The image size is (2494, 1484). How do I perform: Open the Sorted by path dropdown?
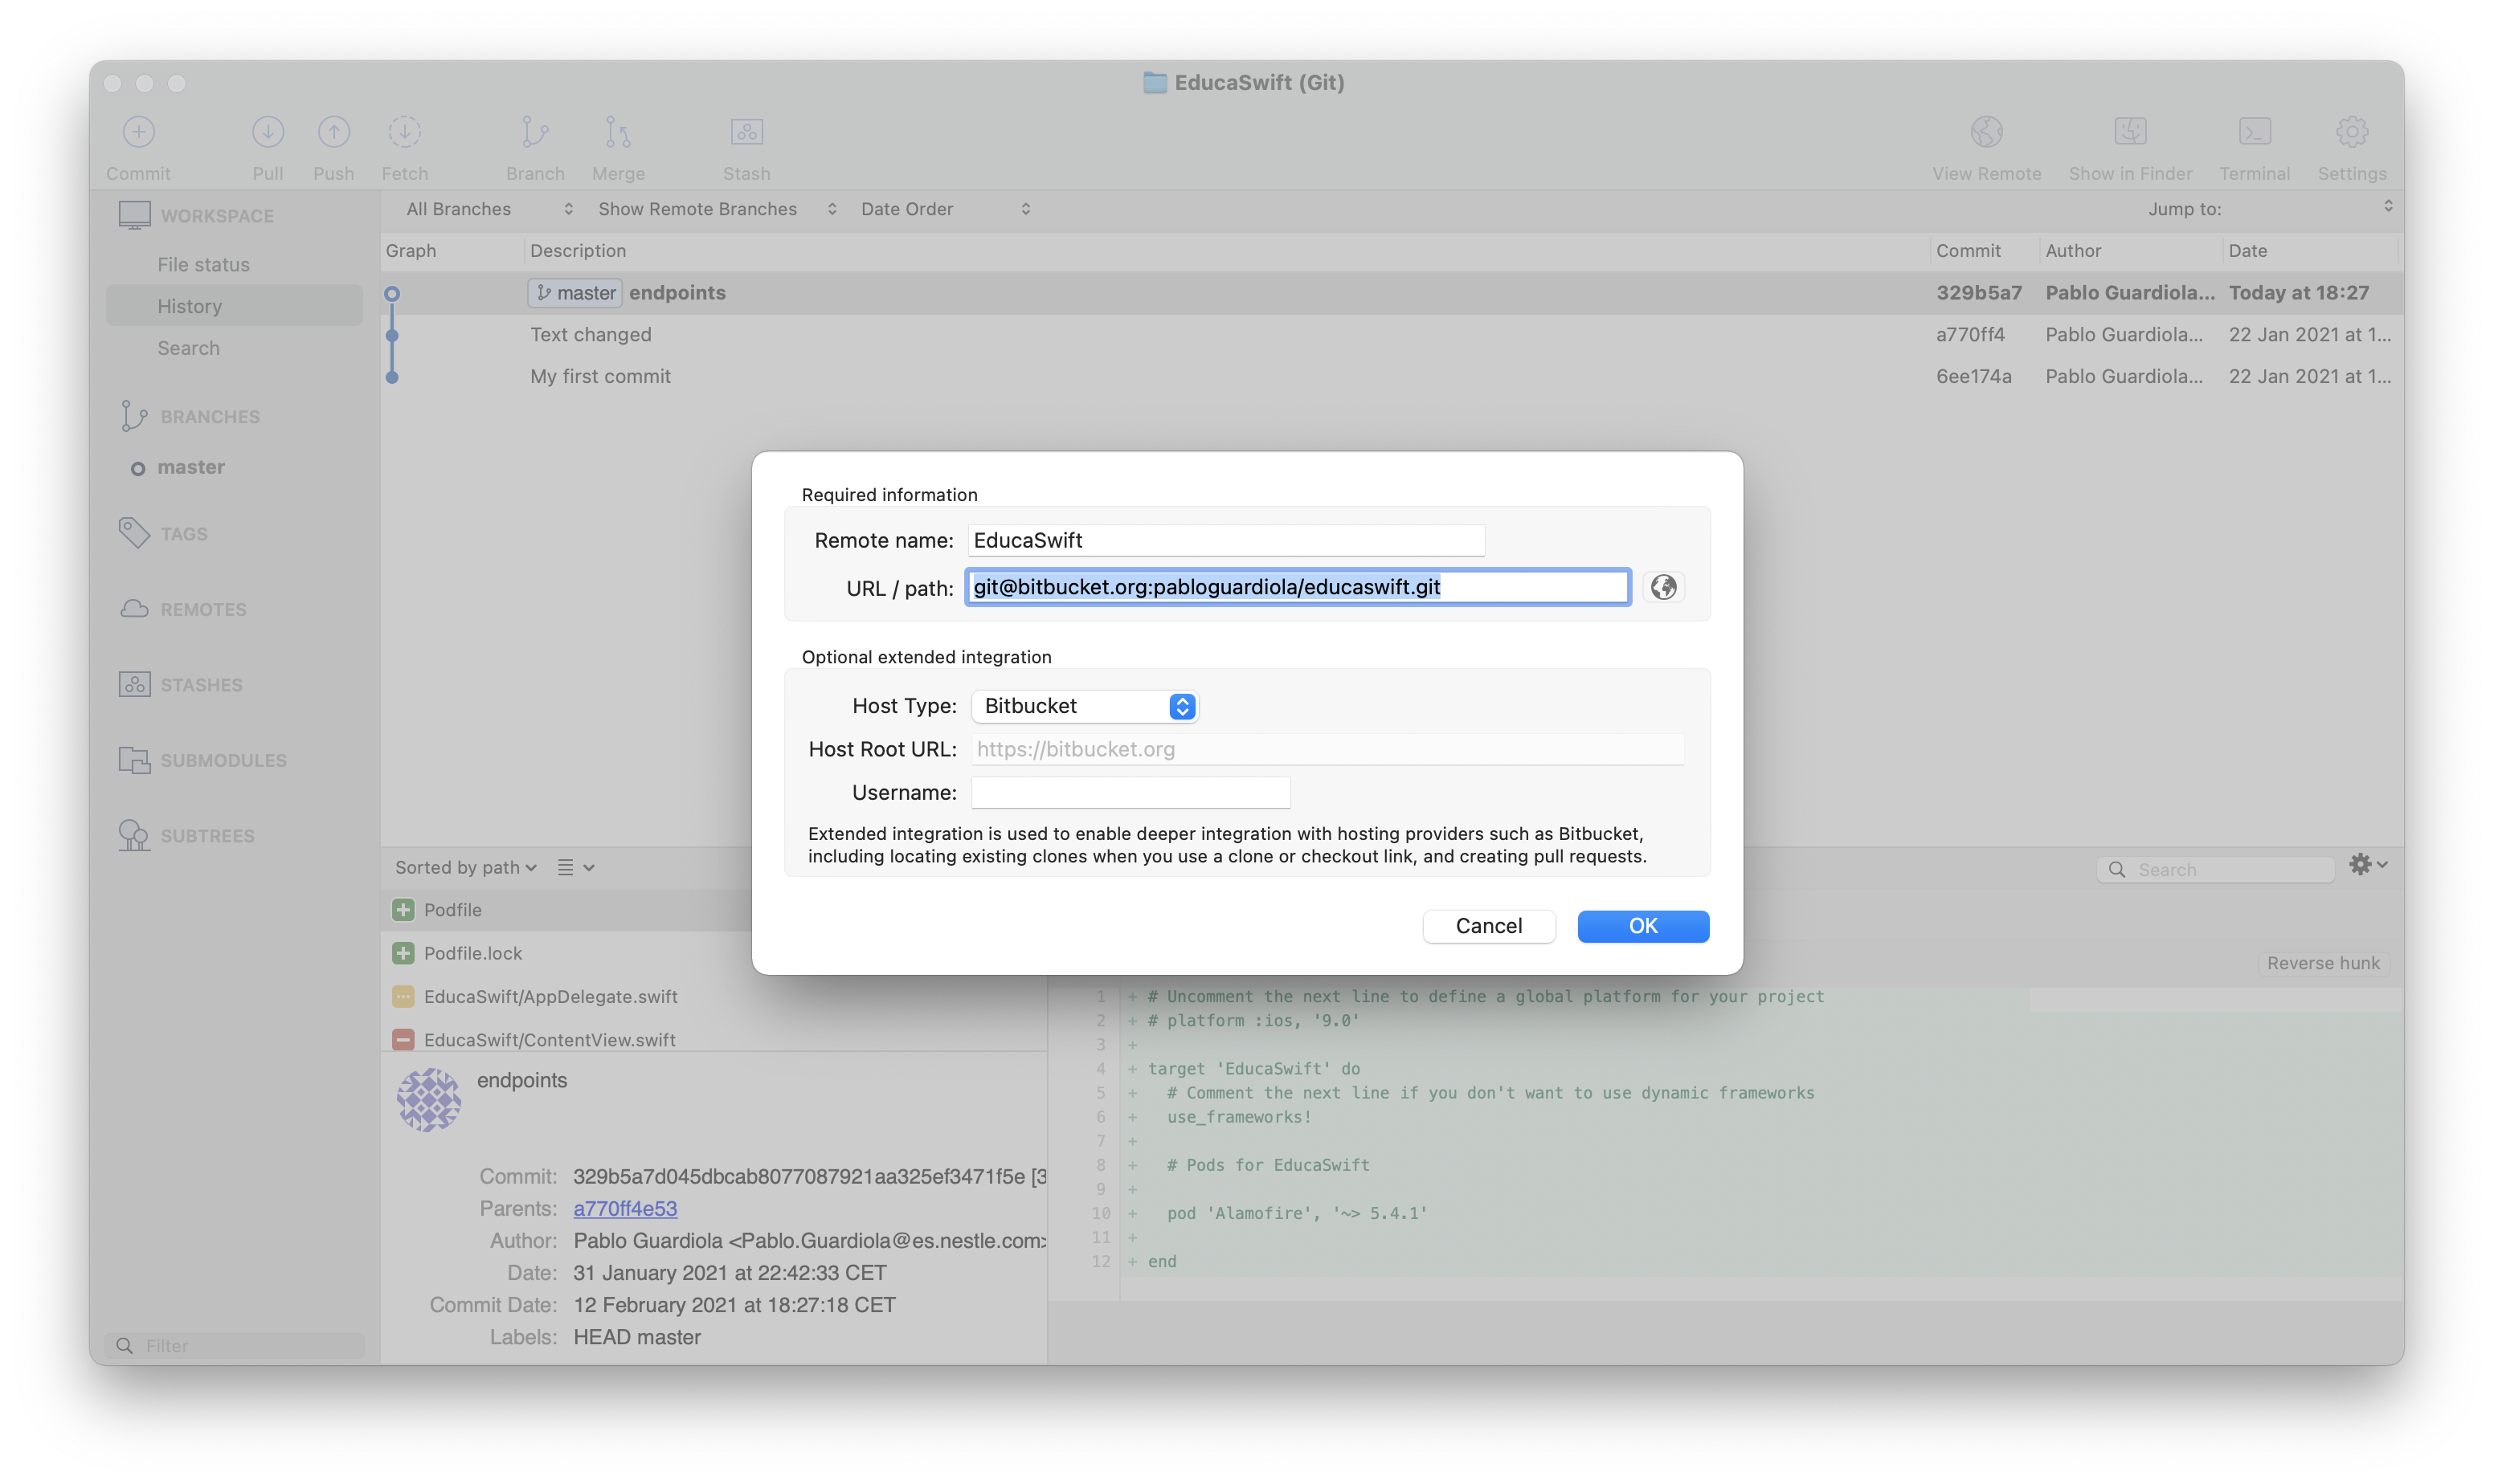tap(466, 868)
